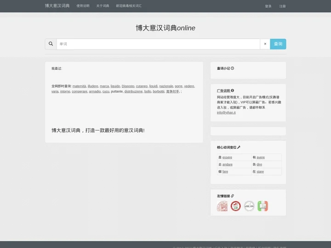This screenshot has width=331, height=248.
Task: Look up the word cutaneo
Action: 142,86
